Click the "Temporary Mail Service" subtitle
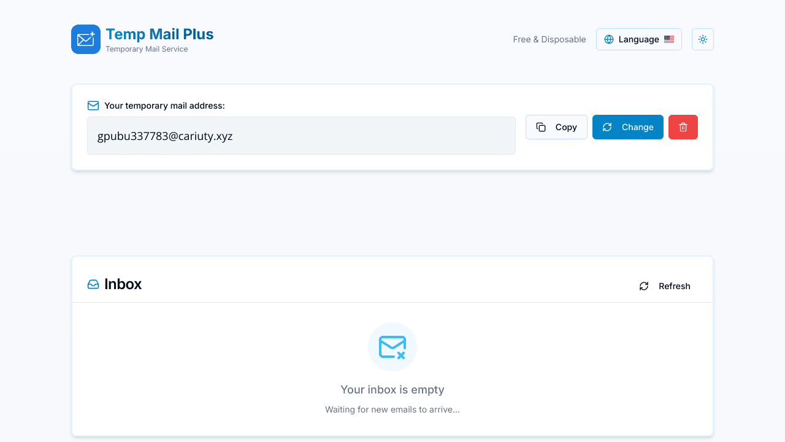 coord(147,49)
